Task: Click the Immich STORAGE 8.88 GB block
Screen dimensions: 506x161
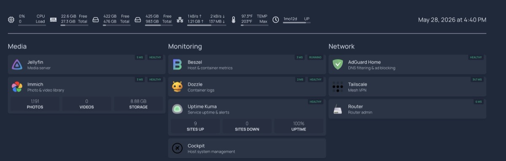Action: click(x=138, y=104)
